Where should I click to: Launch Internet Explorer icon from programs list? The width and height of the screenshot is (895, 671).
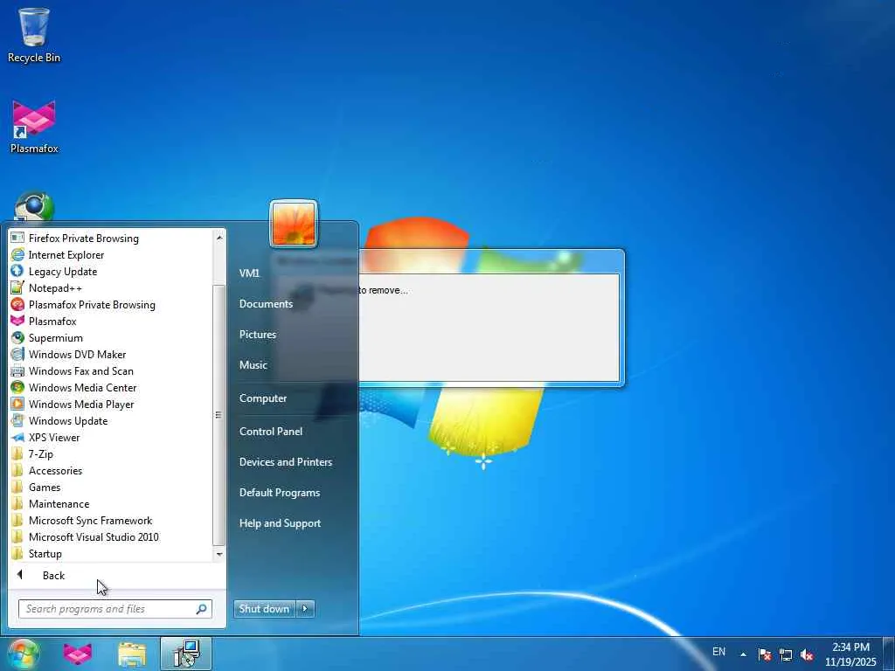point(17,254)
